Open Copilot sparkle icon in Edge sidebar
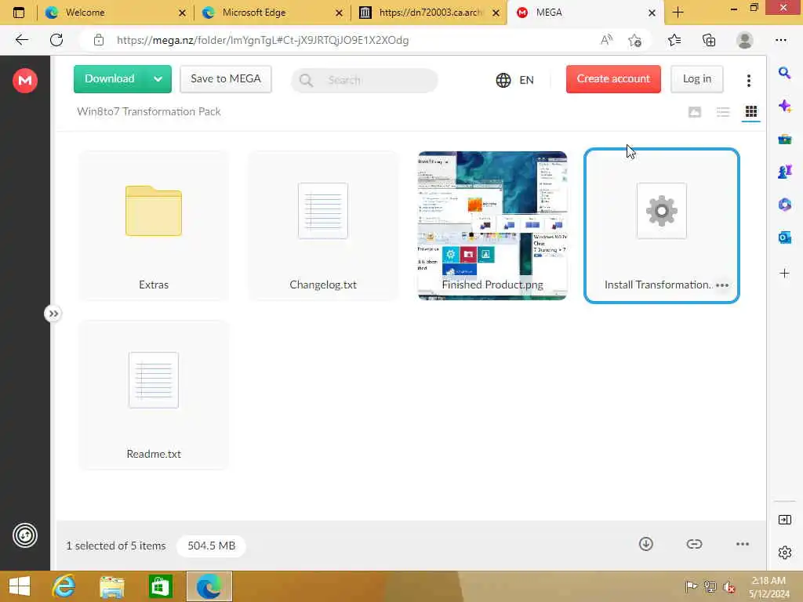 point(784,106)
